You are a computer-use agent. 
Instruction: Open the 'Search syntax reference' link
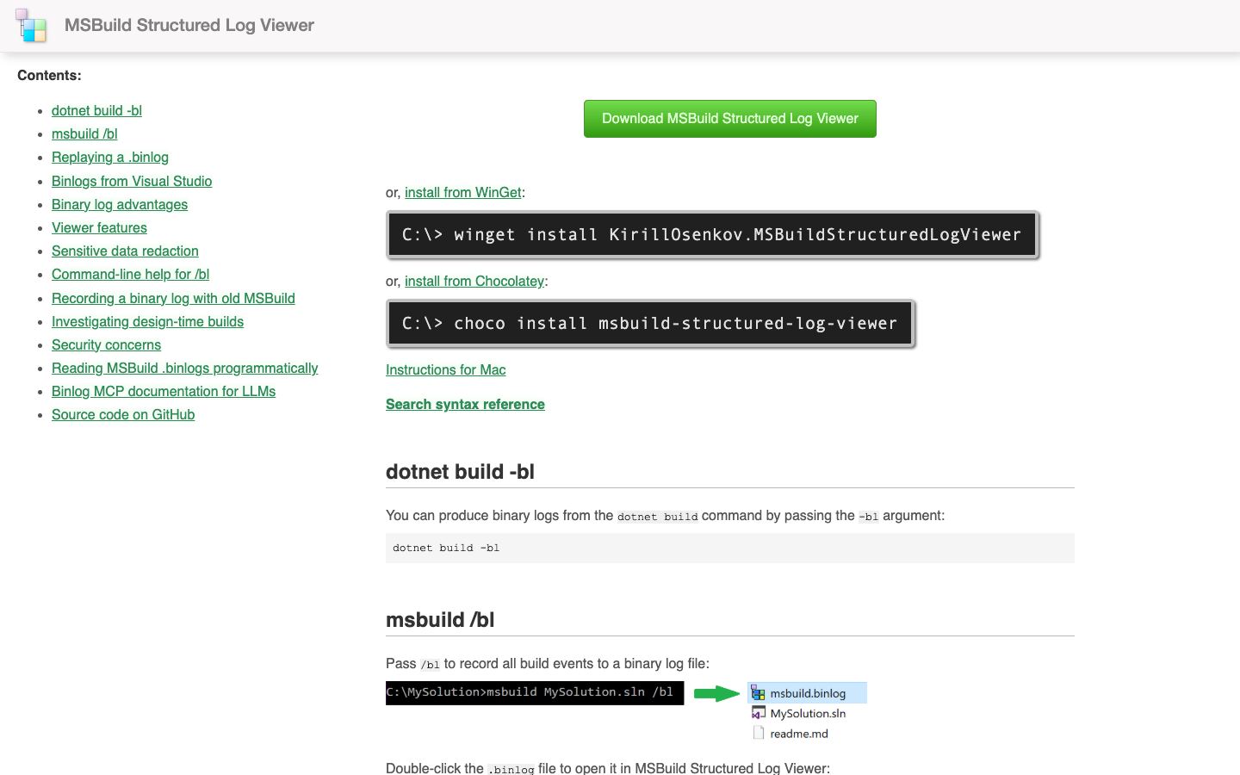click(465, 405)
